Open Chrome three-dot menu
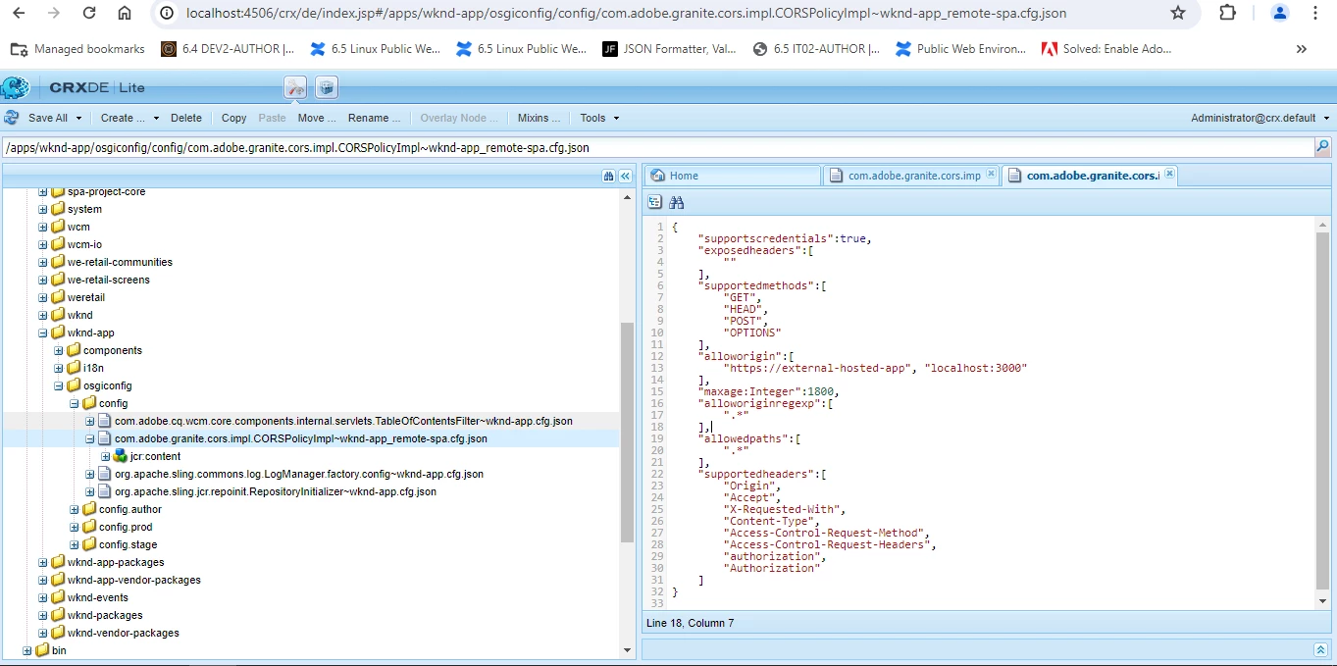Image resolution: width=1337 pixels, height=666 pixels. coord(1315,13)
